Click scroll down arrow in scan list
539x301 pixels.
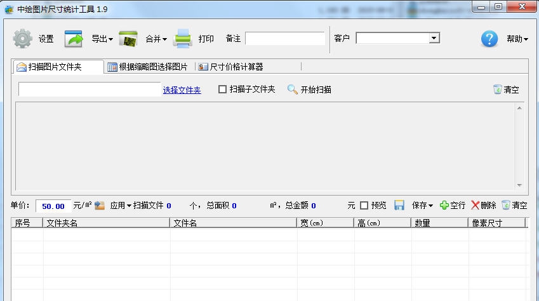(519, 185)
